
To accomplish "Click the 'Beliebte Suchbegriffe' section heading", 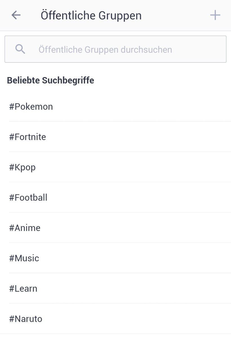I will (50, 80).
